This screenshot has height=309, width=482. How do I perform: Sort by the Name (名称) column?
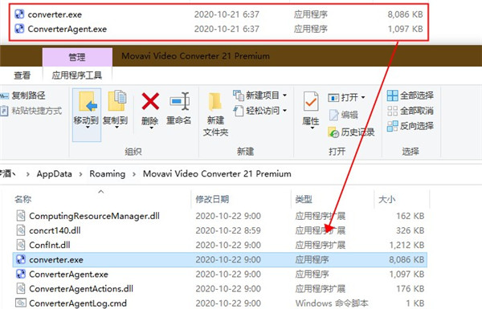tap(22, 199)
